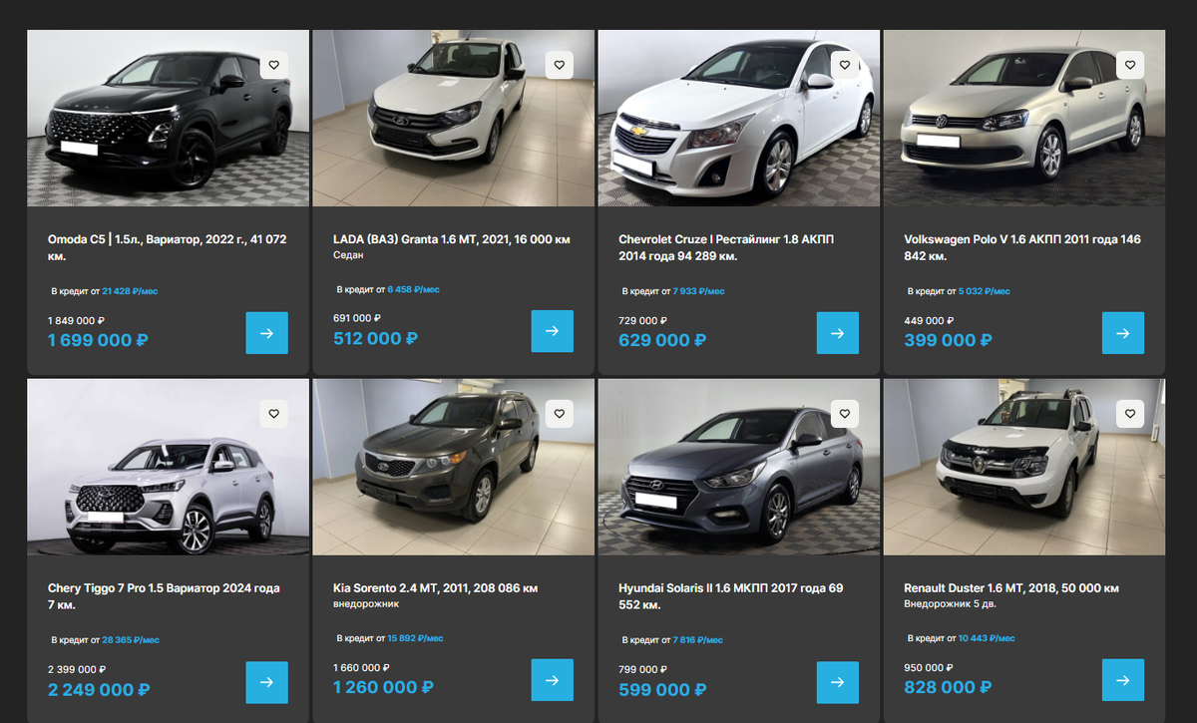View the Hyundai Solaris photo thumbnail
The height and width of the screenshot is (723, 1197).
(739, 467)
